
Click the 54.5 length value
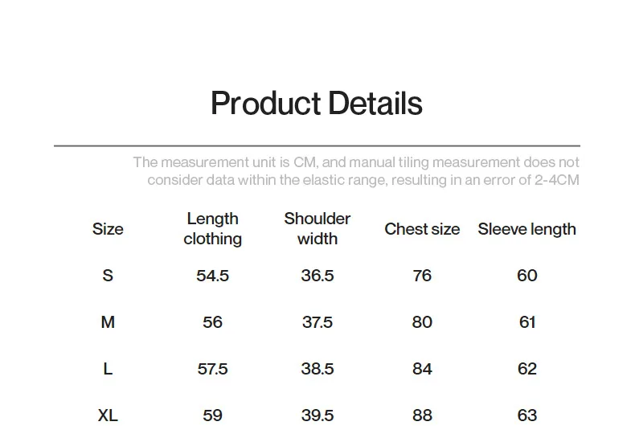[213, 276]
